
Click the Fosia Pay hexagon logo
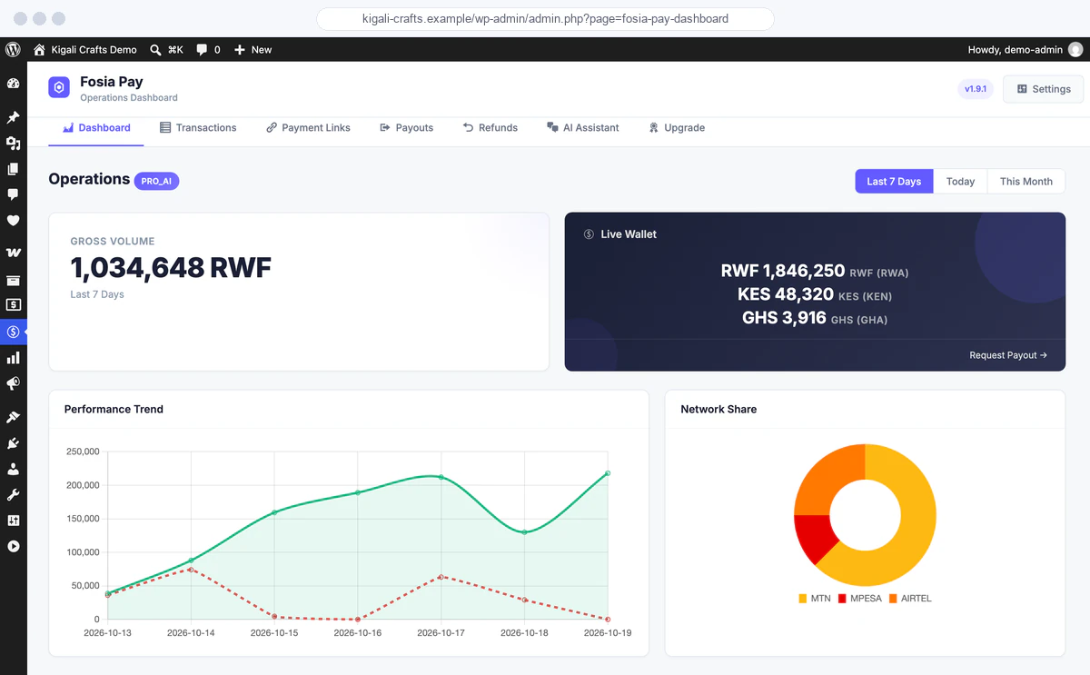(59, 88)
